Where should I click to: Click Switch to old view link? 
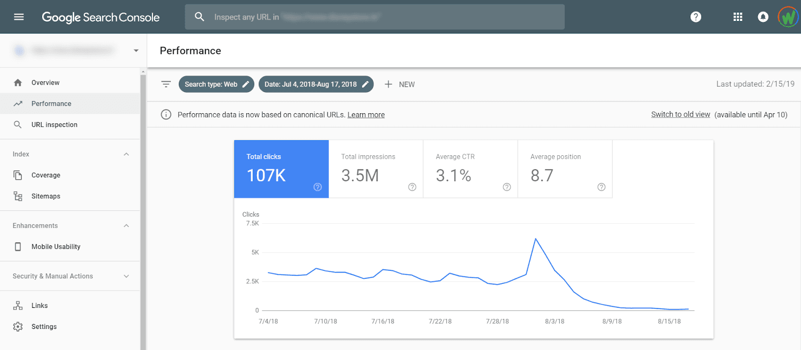680,115
